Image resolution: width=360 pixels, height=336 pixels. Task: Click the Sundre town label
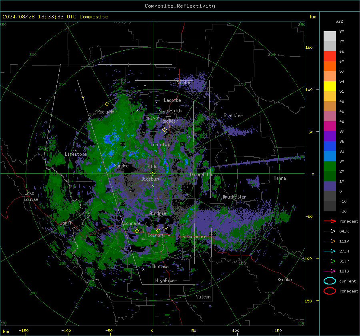[x=121, y=165]
